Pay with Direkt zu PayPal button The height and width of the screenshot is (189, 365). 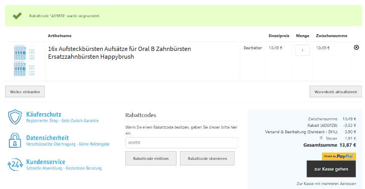coord(339,156)
